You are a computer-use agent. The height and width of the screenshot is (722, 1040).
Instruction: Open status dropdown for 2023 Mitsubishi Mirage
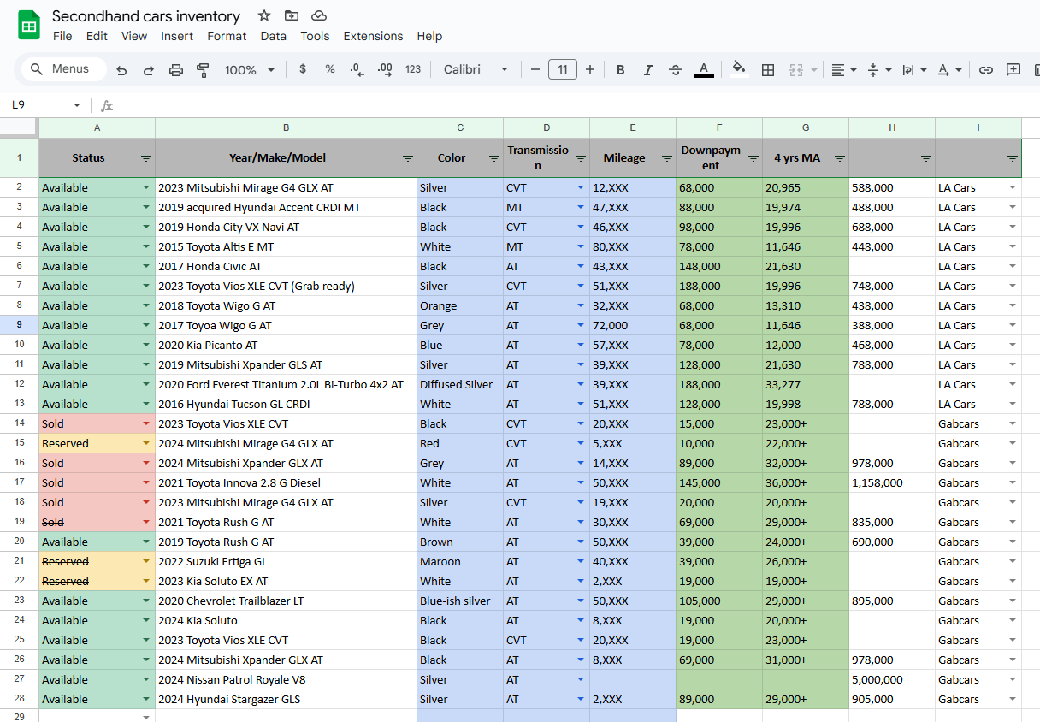(145, 187)
